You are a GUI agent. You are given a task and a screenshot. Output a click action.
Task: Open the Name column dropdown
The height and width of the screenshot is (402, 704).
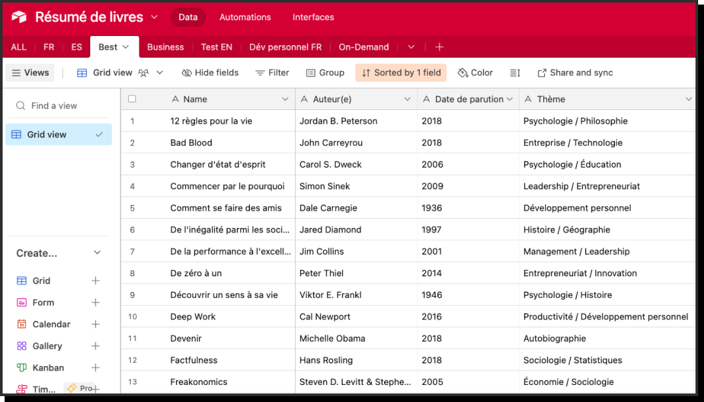tap(285, 100)
